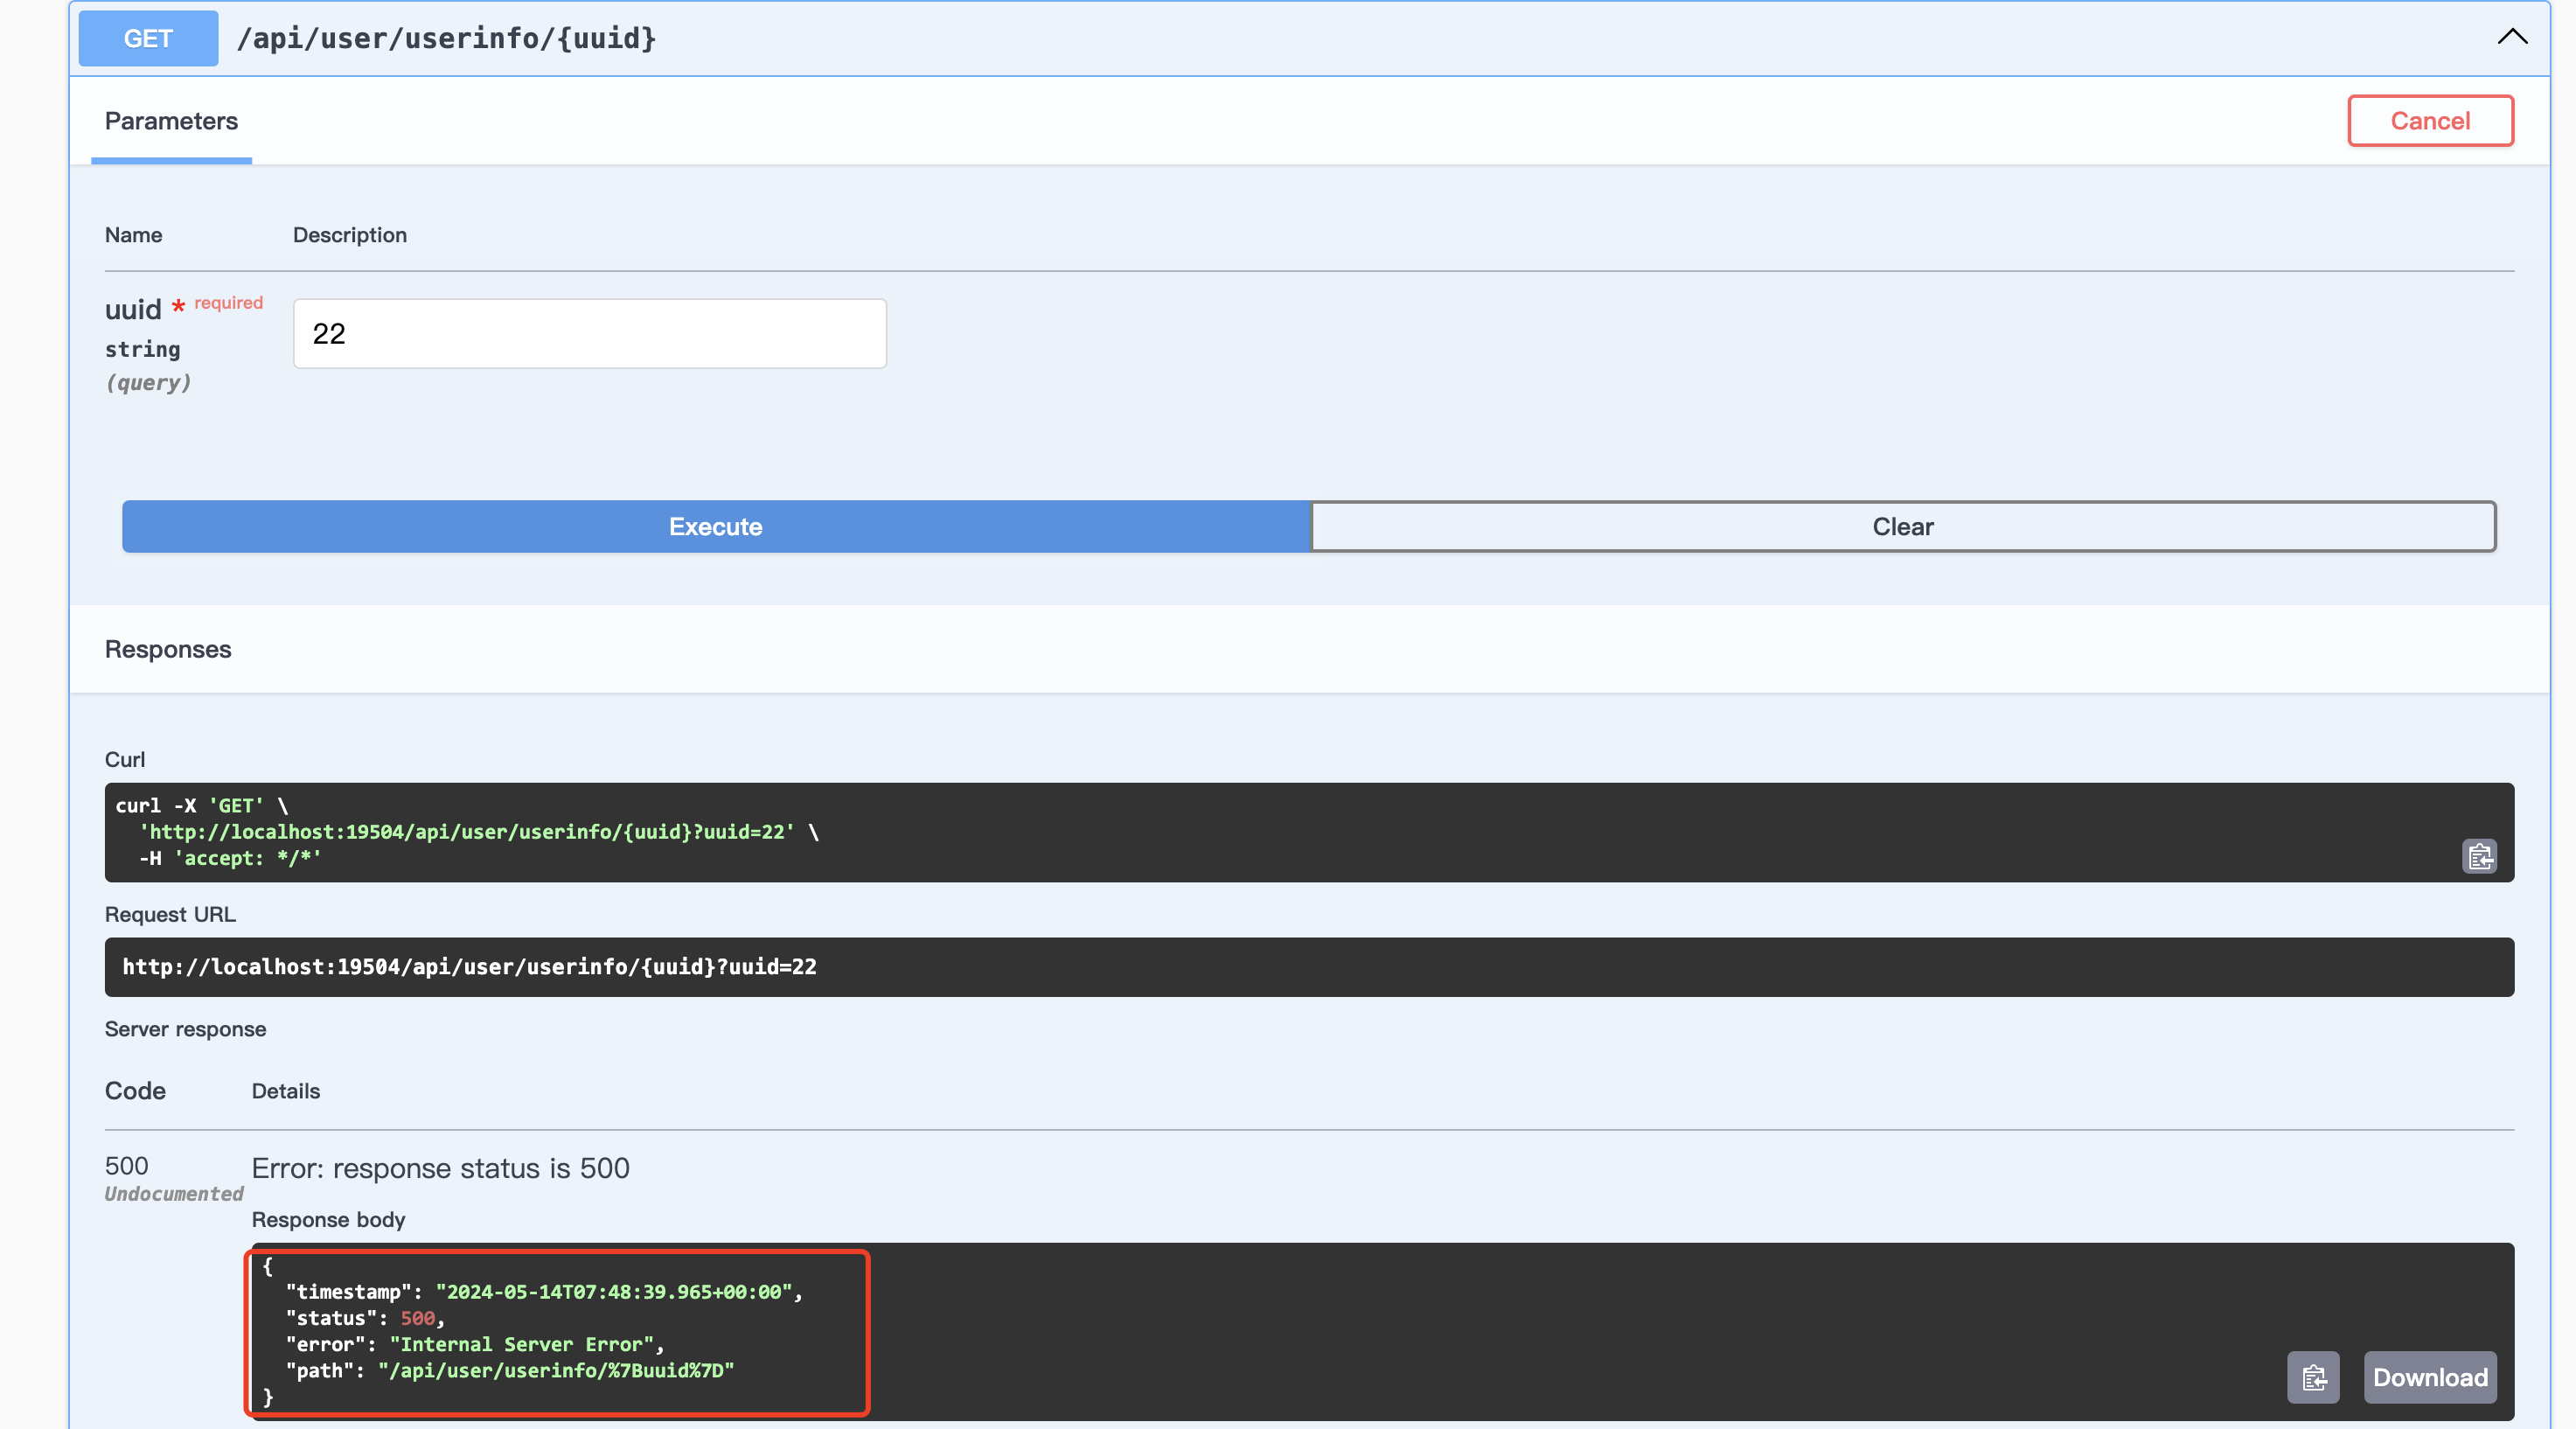Clear the response results
The width and height of the screenshot is (2576, 1429).
pyautogui.click(x=1903, y=527)
